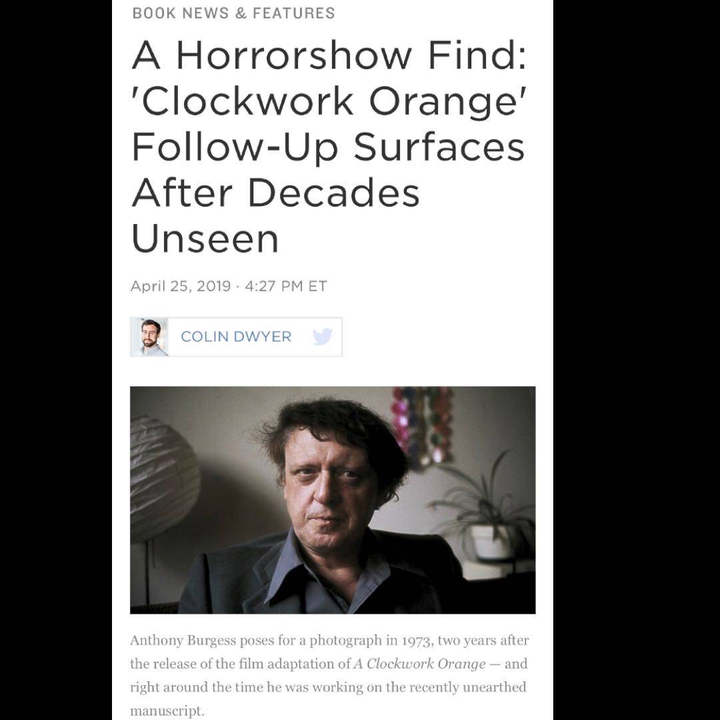Click 'Follow-Up Surfaces' in the headline

point(328,147)
